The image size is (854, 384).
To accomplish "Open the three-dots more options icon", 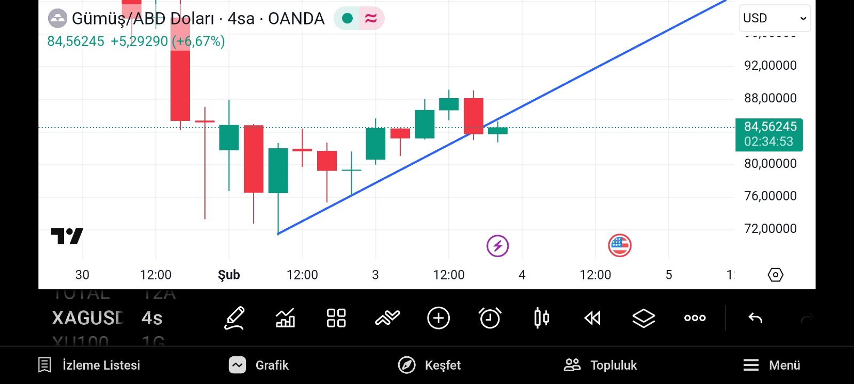I will [x=695, y=318].
